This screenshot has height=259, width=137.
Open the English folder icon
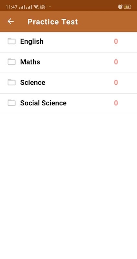[12, 41]
